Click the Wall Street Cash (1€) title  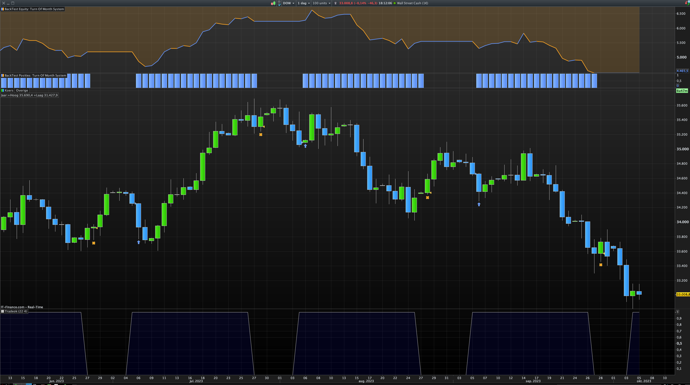(412, 3)
